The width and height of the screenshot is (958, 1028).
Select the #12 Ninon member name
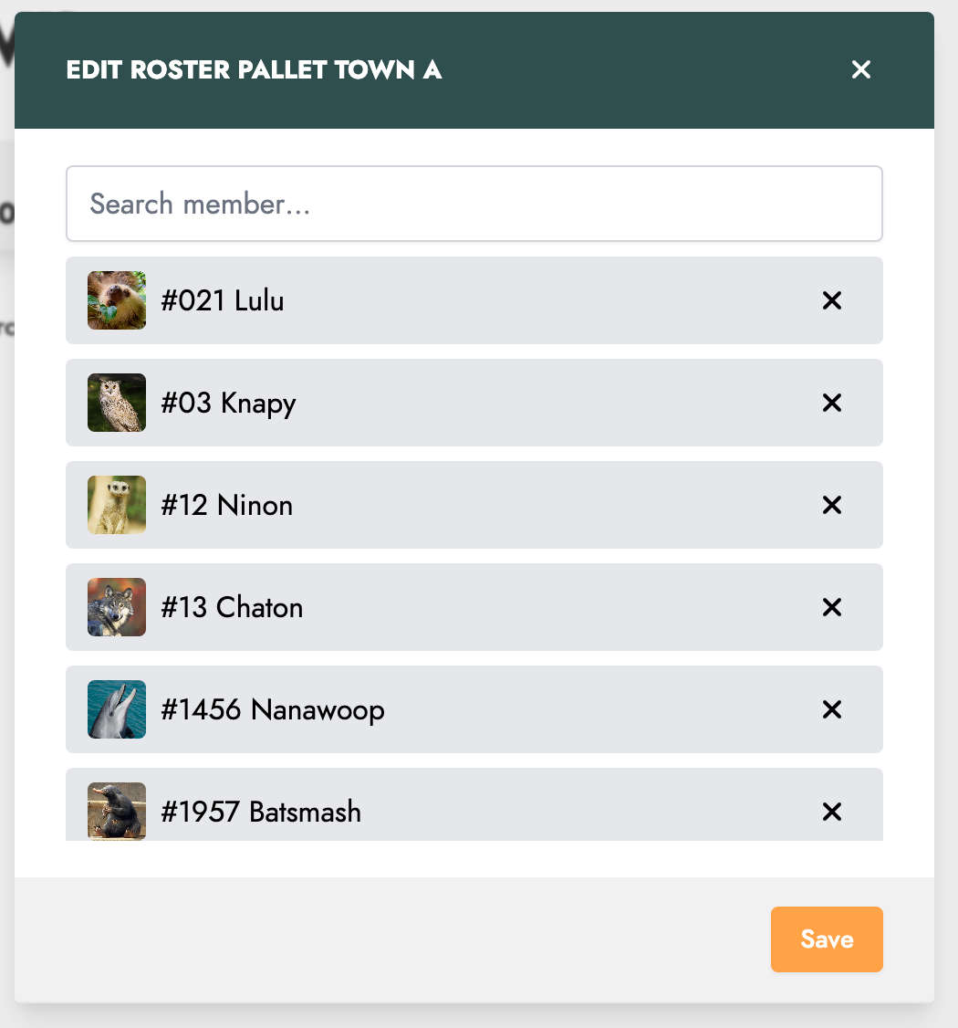[226, 506]
